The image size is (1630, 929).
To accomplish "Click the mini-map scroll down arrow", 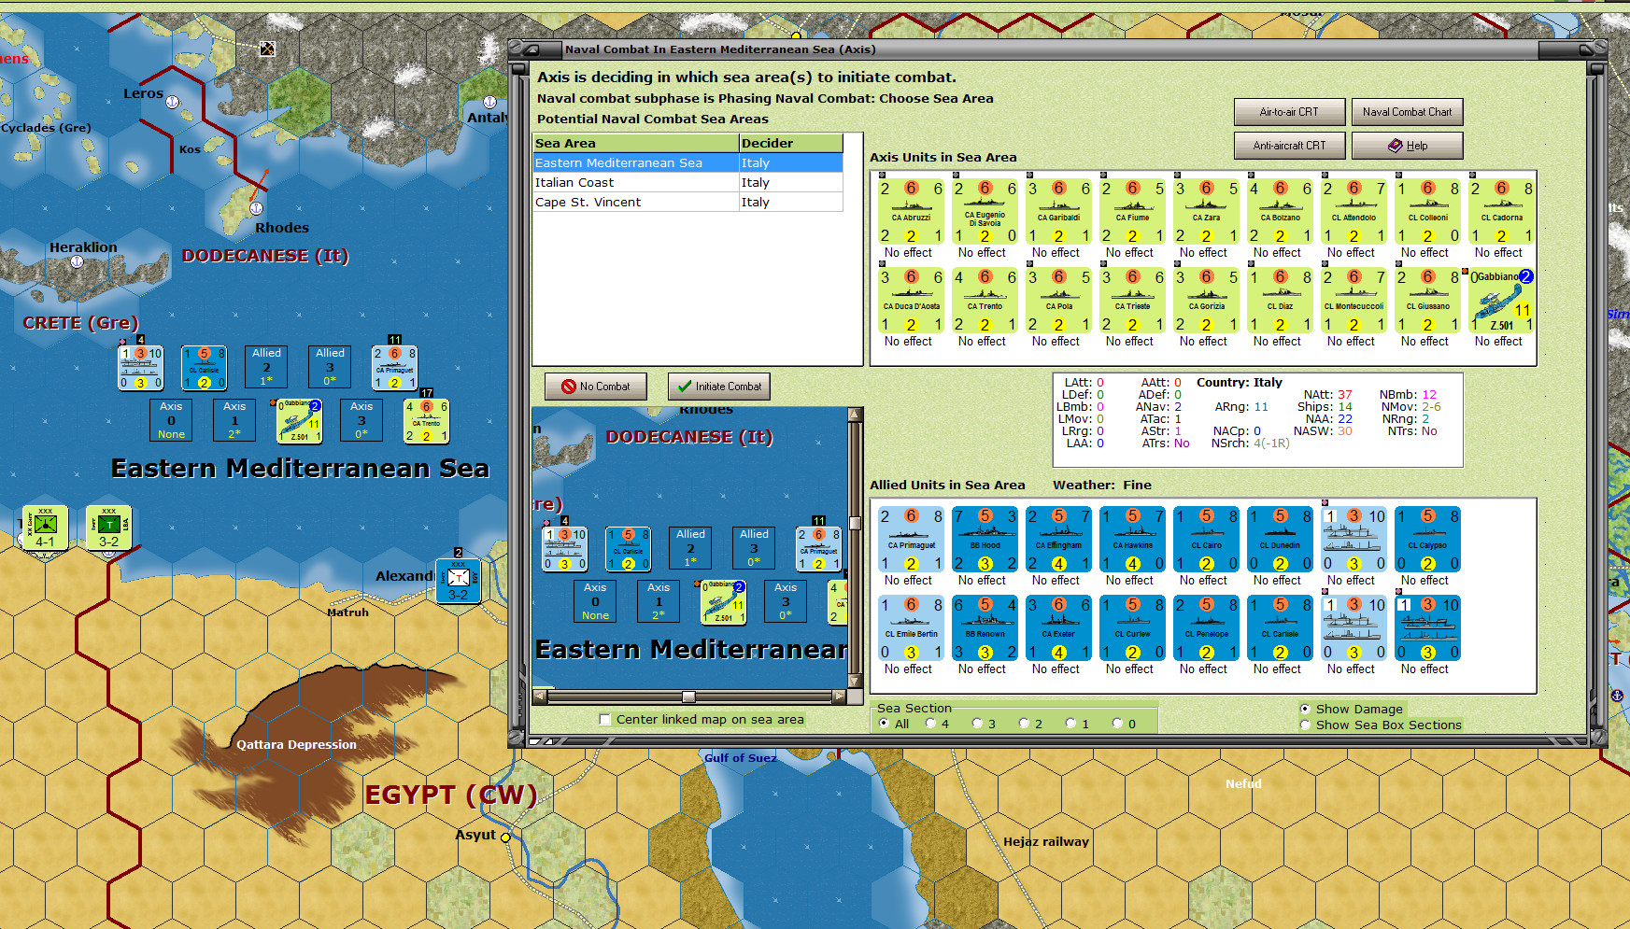I will coord(855,683).
